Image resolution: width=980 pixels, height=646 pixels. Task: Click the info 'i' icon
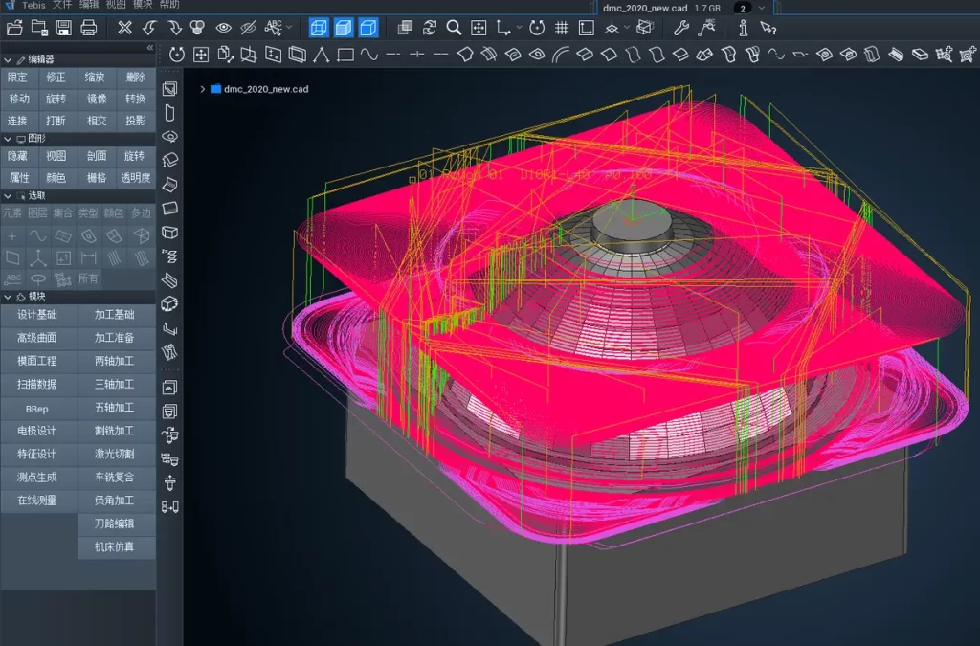coord(743,28)
